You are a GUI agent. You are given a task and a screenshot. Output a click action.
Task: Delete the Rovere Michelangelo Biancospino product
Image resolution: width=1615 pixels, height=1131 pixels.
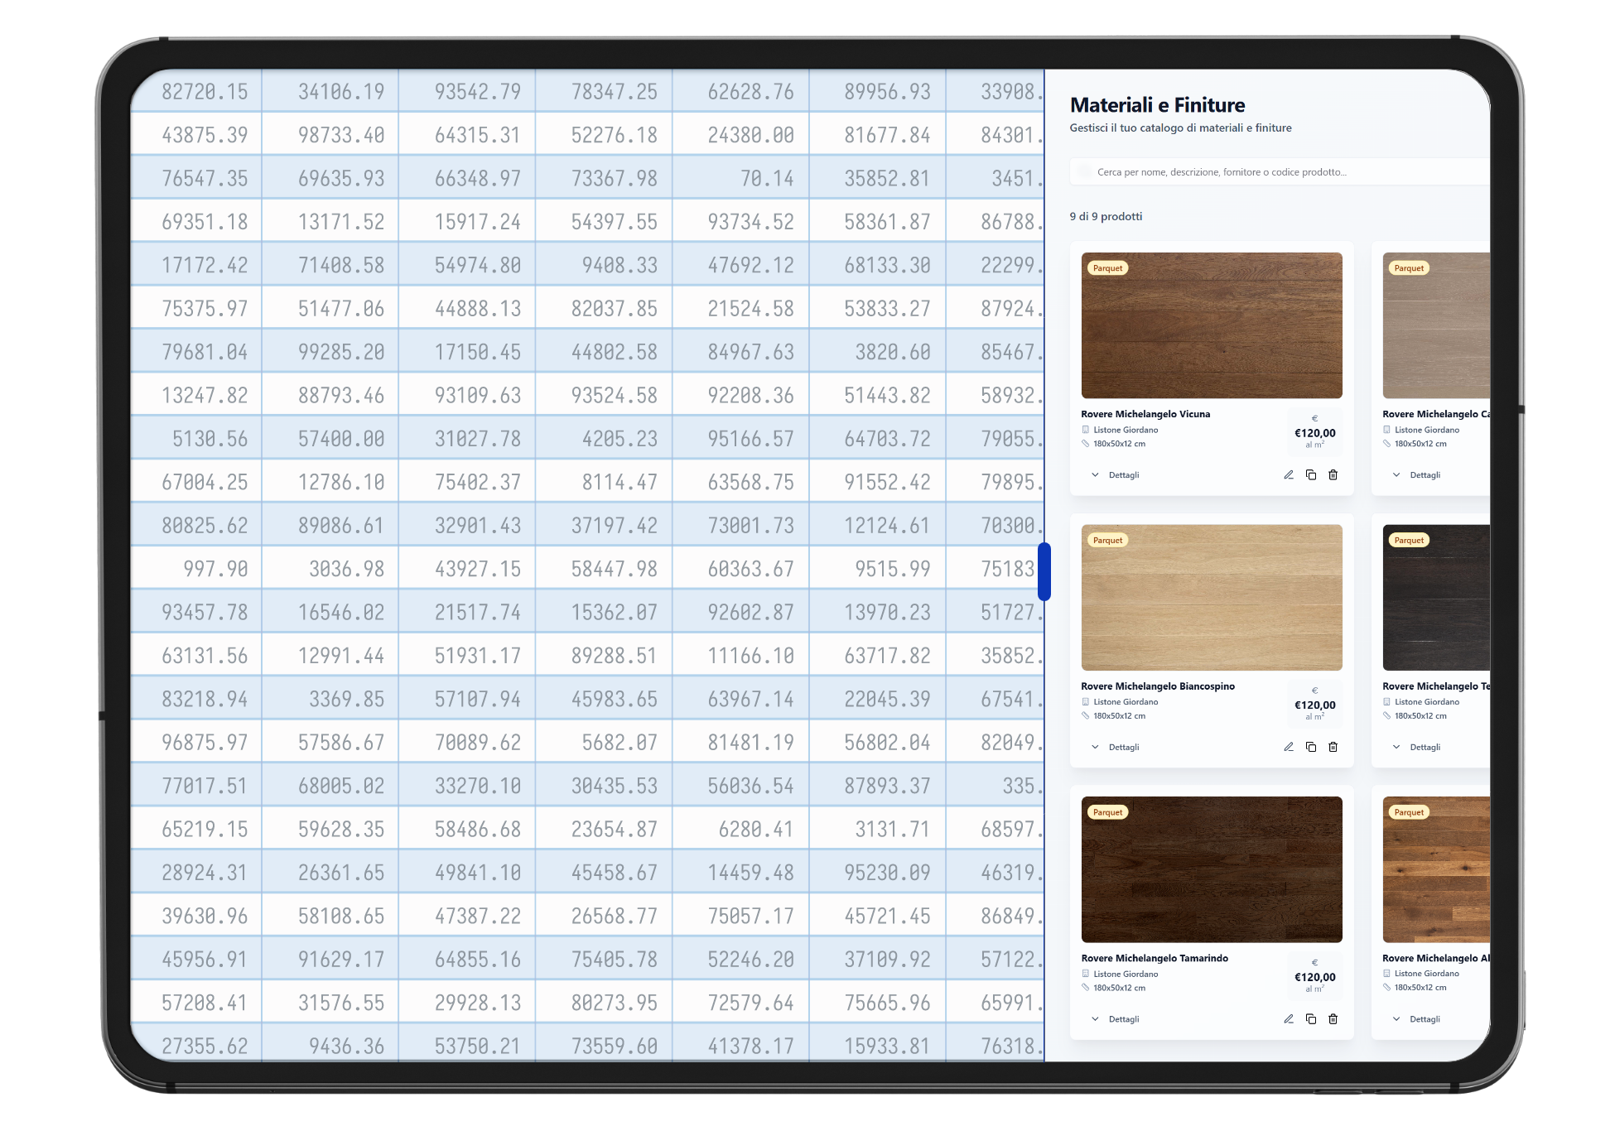pos(1333,747)
